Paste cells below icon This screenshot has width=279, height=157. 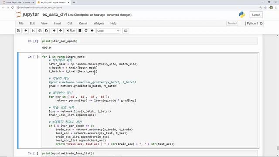click(x=46, y=31)
